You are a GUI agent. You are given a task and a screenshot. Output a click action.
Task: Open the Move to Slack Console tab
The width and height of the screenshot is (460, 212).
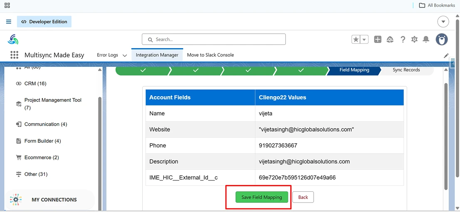pos(210,55)
